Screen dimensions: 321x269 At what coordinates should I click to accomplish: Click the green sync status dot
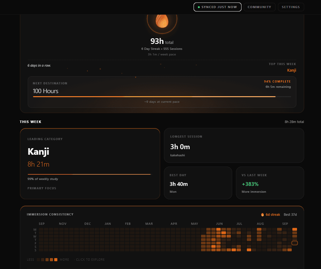(199, 7)
